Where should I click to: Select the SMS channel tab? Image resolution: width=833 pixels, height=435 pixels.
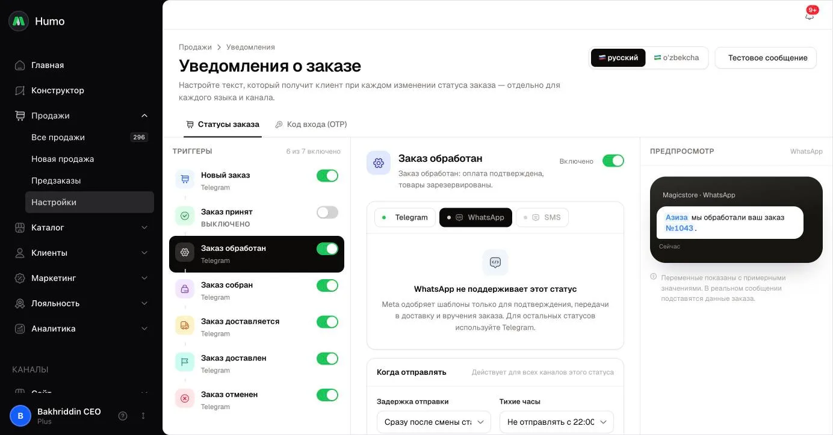pyautogui.click(x=542, y=217)
